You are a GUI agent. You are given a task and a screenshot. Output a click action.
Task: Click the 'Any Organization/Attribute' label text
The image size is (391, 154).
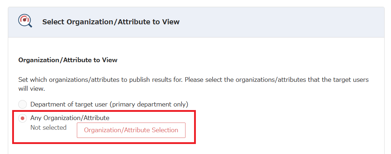pos(70,118)
